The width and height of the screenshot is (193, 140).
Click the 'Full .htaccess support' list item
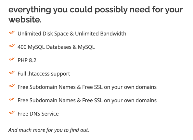point(44,74)
